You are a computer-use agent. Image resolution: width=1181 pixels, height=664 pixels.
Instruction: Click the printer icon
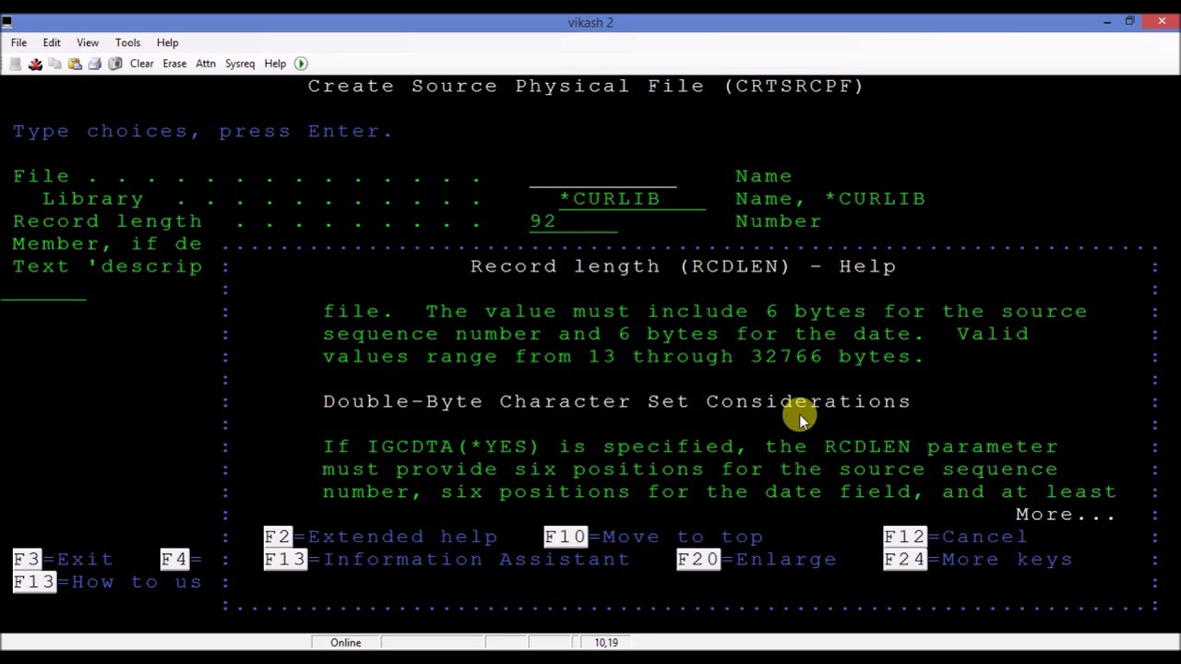coord(95,64)
